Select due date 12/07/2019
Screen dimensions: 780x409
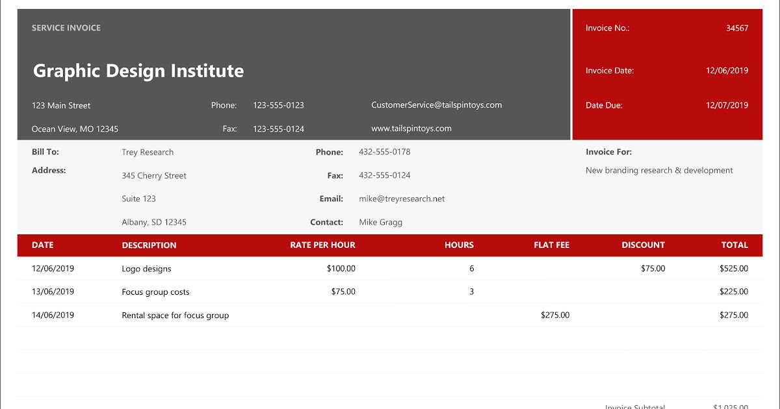coord(727,105)
